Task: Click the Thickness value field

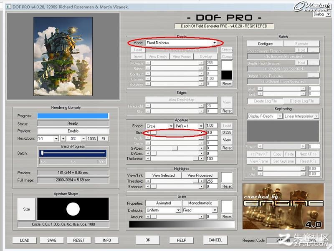Action: click(212, 158)
